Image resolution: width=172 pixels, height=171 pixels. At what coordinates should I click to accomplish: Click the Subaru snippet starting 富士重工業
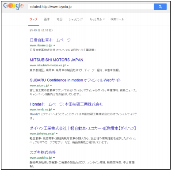[x=84, y=92]
